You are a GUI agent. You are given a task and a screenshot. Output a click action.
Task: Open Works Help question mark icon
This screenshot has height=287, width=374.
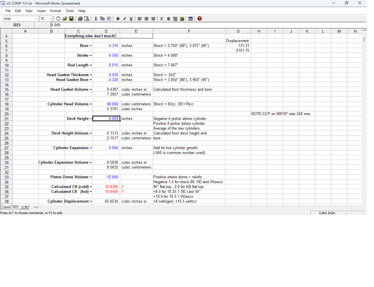click(x=200, y=19)
